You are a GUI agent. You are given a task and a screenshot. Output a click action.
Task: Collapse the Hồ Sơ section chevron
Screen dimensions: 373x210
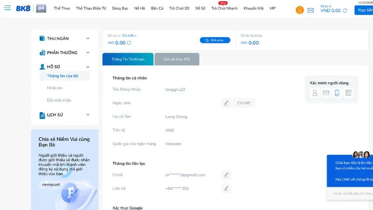coord(88,67)
